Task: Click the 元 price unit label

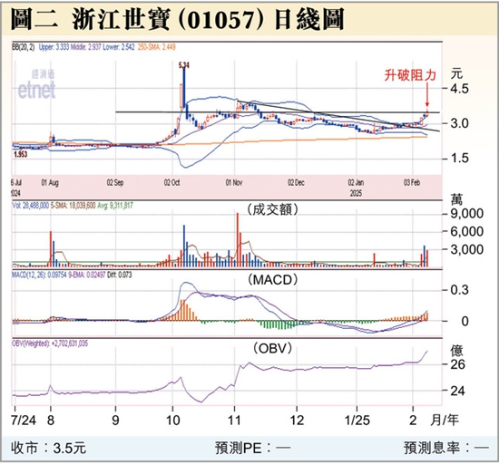Action: (456, 74)
